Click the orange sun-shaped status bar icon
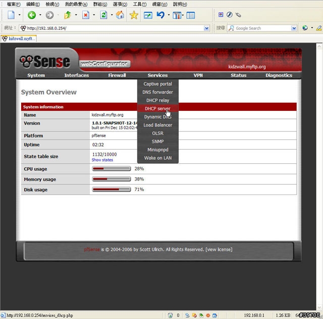The image size is (323, 319). click(208, 315)
